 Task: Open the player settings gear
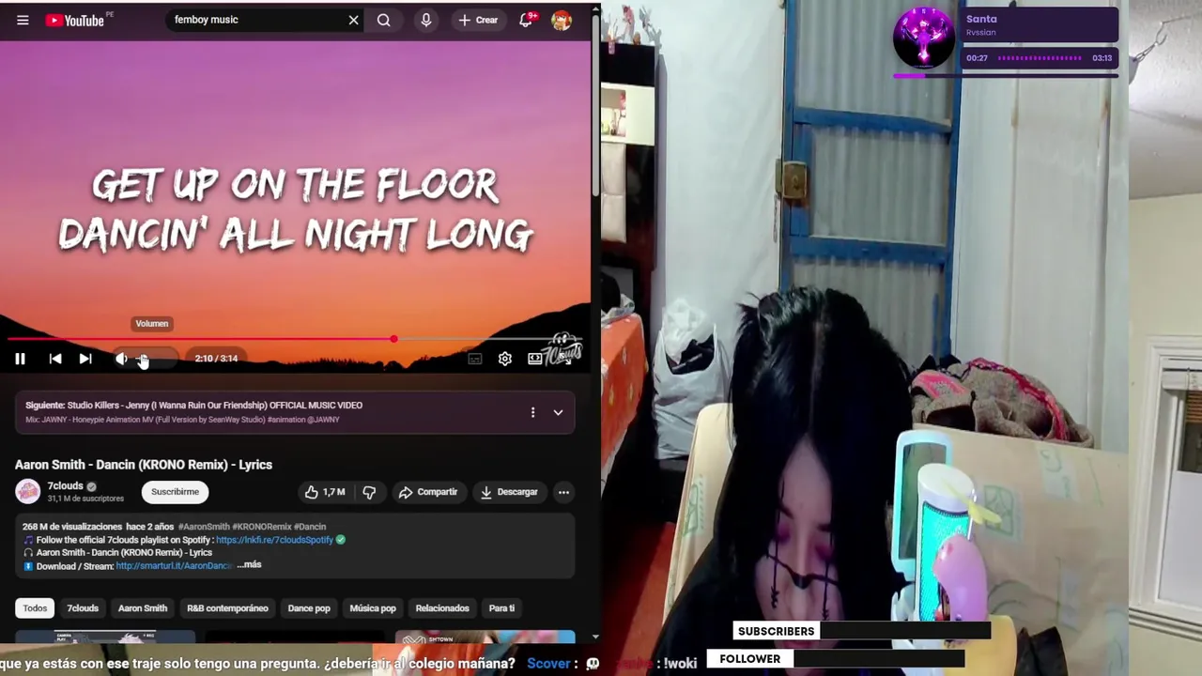click(x=505, y=359)
